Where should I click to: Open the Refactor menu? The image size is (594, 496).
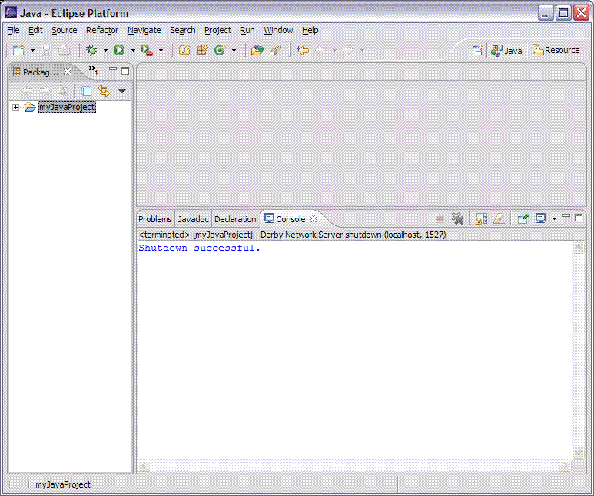click(101, 30)
